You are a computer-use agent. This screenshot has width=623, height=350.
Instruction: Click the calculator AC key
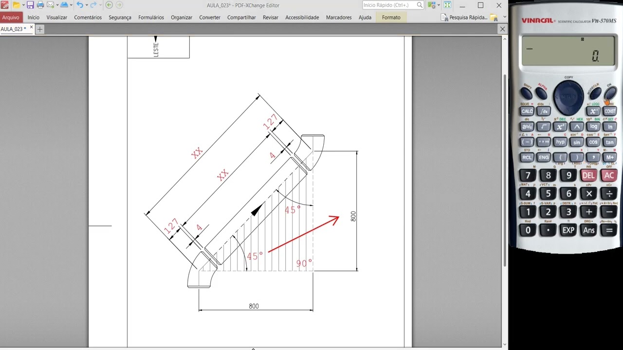tap(609, 175)
